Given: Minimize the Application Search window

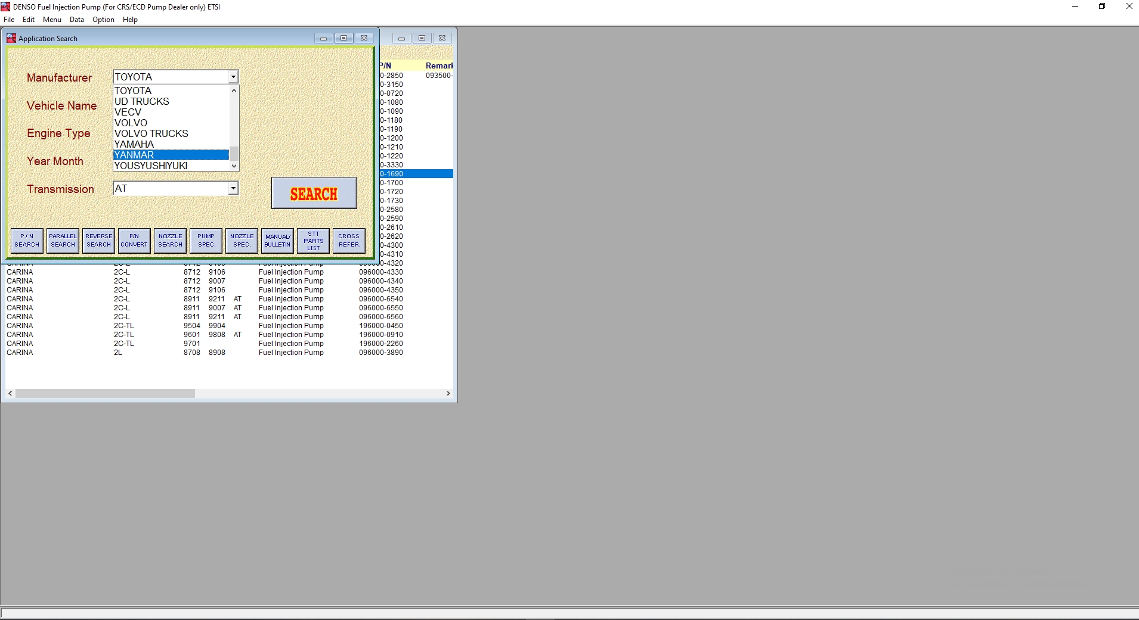Looking at the screenshot, I should tap(323, 38).
